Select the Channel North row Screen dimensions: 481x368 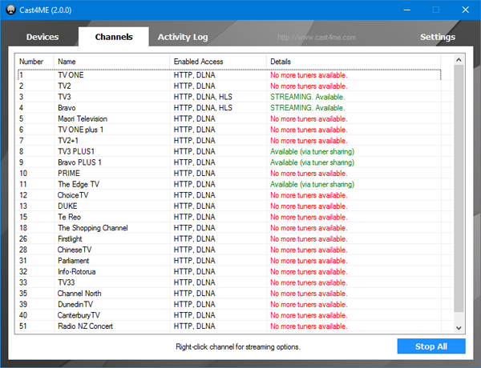pos(229,294)
